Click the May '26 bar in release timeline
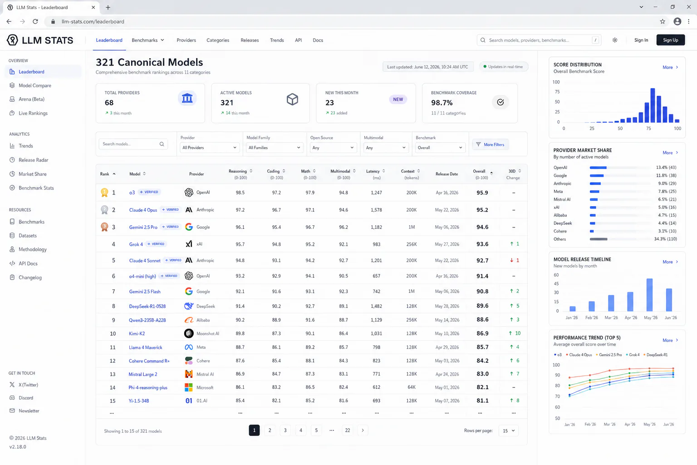Screen dimensions: 697x465 tap(650, 295)
